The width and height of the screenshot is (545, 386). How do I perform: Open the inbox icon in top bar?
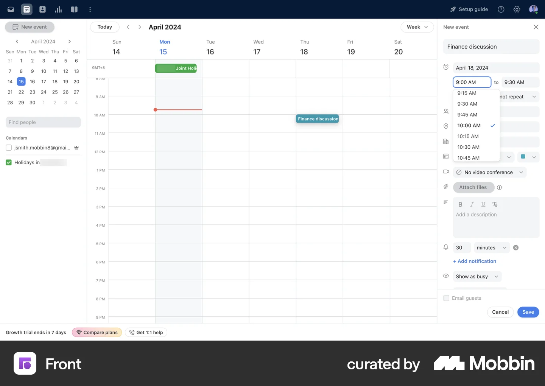pyautogui.click(x=11, y=9)
